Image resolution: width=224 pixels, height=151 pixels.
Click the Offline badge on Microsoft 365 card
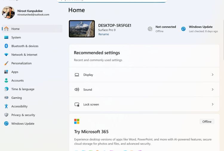[207, 121]
